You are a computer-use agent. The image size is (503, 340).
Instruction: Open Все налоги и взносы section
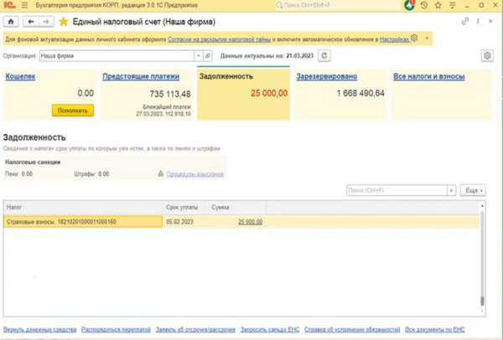click(428, 76)
